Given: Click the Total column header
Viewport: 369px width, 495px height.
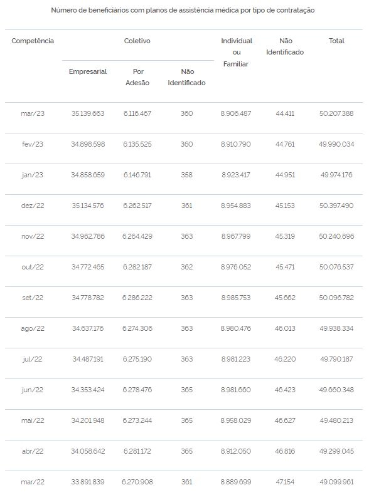Looking at the screenshot, I should (336, 41).
